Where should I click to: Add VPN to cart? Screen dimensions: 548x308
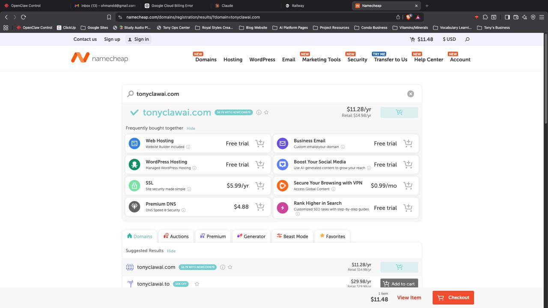pos(408,186)
